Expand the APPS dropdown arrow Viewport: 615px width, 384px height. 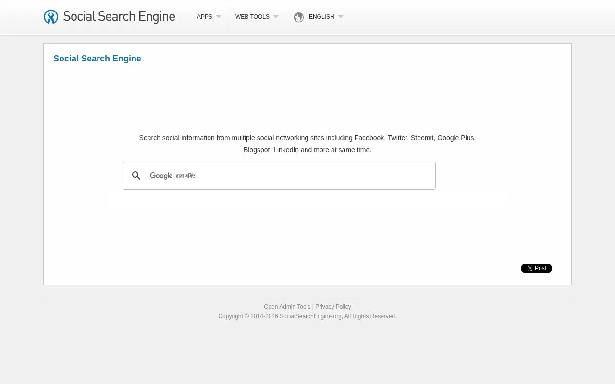click(x=219, y=17)
